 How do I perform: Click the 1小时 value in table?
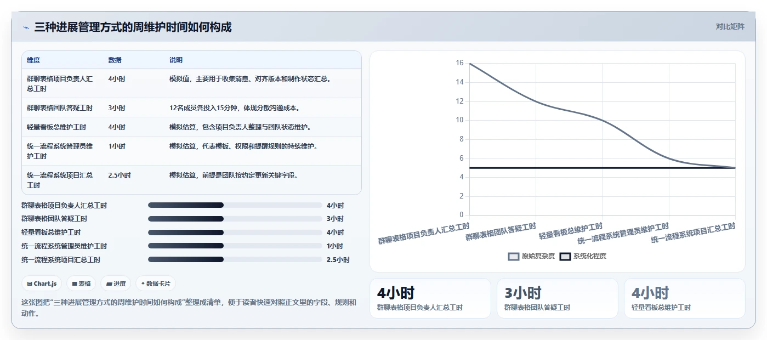click(x=117, y=146)
